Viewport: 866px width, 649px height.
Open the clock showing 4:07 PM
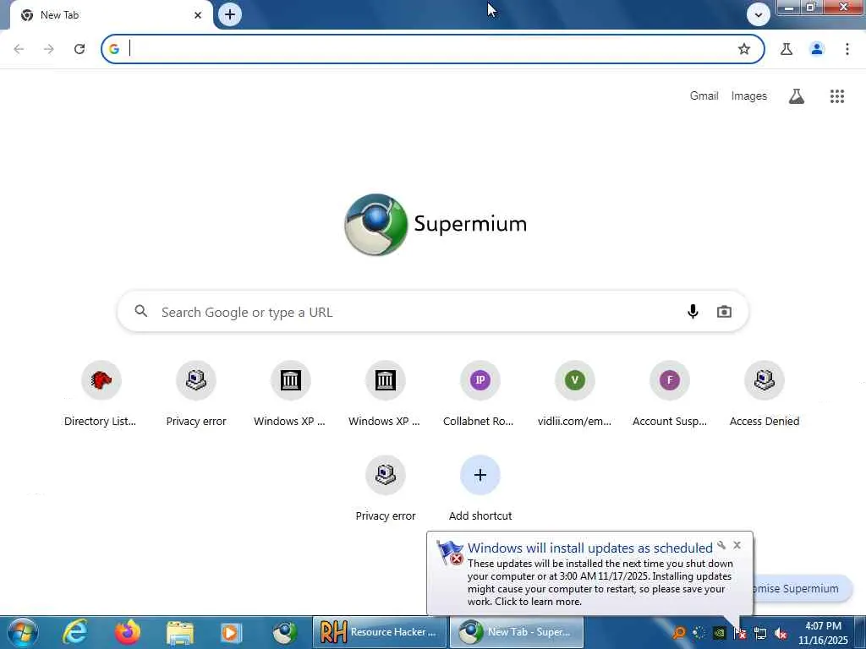(823, 633)
